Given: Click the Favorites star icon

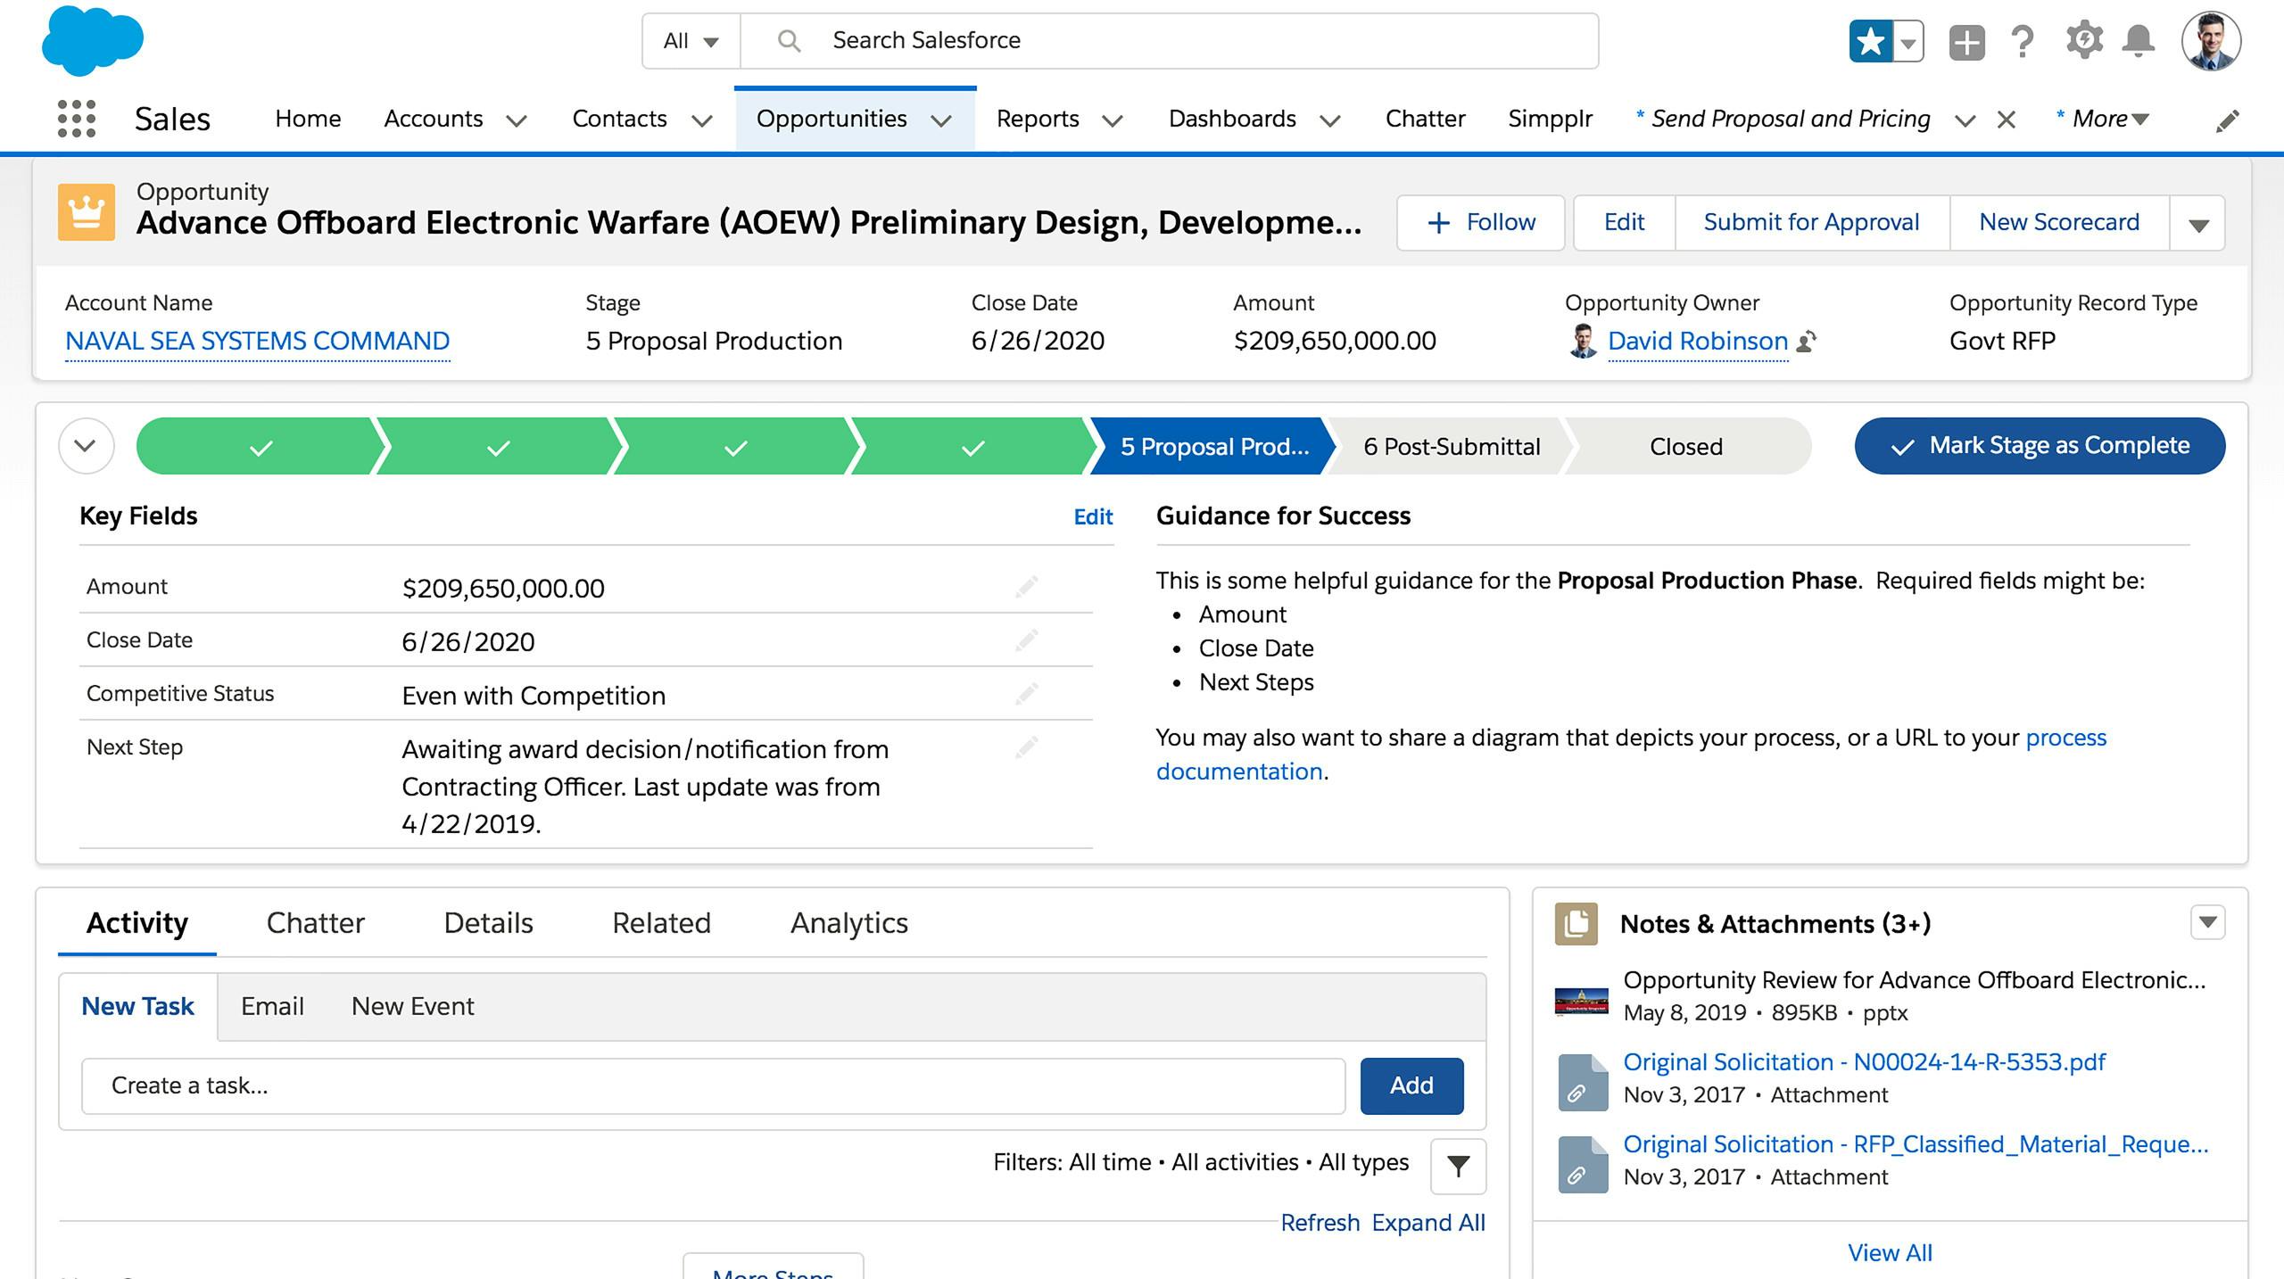Looking at the screenshot, I should (x=1871, y=41).
